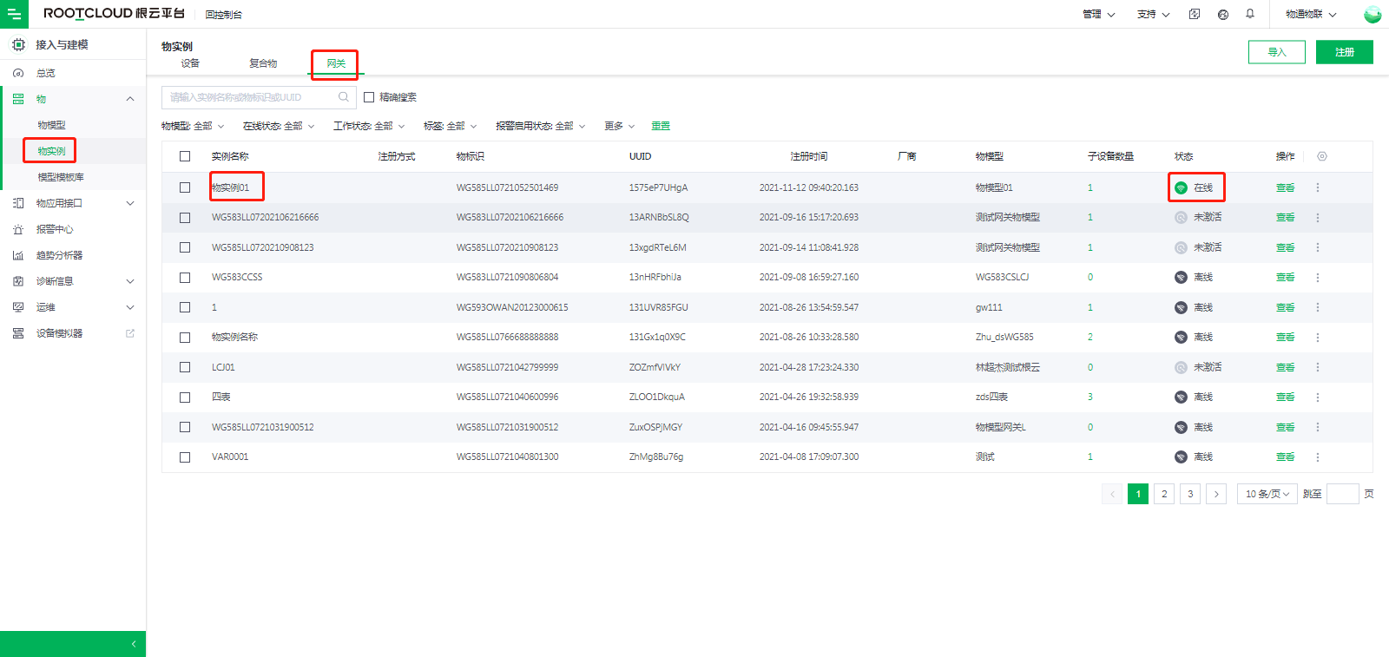1389x657 pixels.
Task: Click sub-device count for 四表 row
Action: pos(1090,397)
